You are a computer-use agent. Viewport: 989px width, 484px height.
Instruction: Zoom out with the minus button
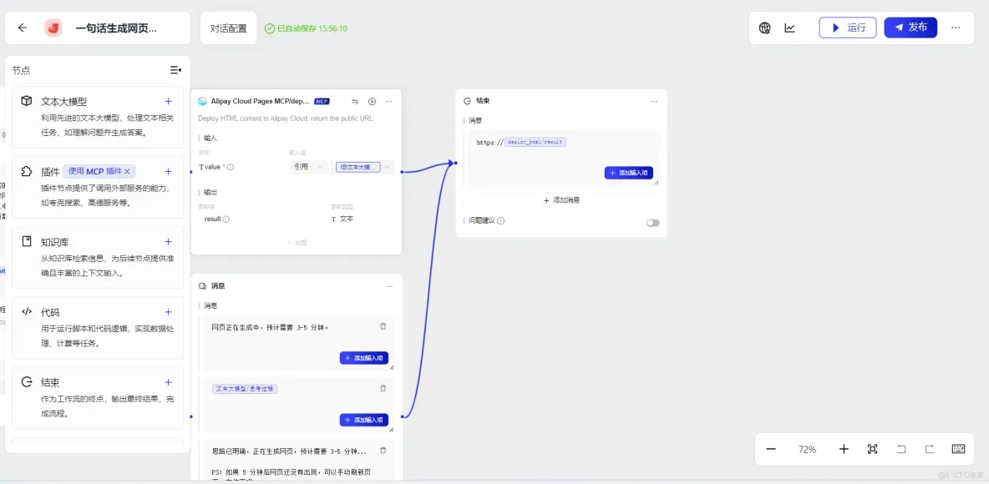coord(771,449)
